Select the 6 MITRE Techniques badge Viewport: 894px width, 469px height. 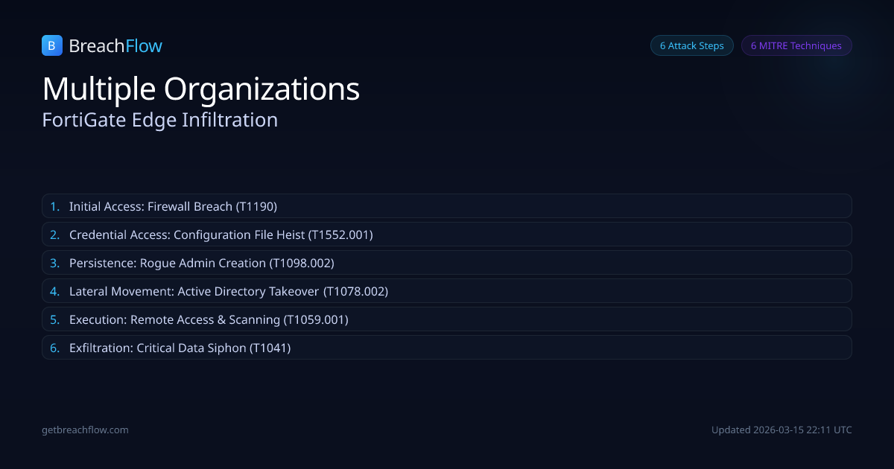tap(796, 45)
